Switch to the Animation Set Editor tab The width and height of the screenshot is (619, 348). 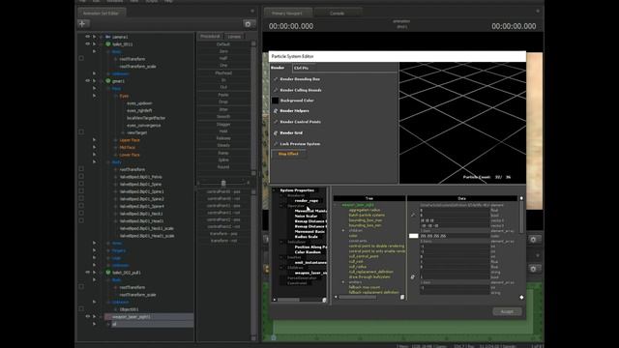pyautogui.click(x=101, y=13)
